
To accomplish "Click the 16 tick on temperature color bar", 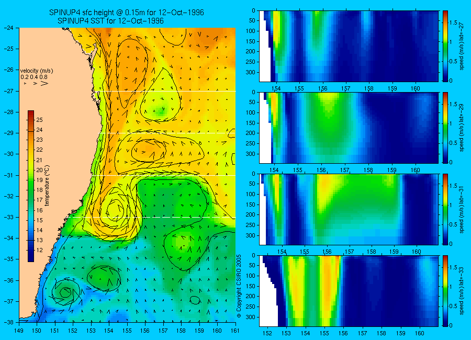I will pos(39,210).
